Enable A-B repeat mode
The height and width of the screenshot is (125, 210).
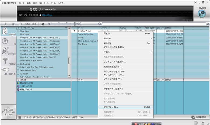[x=30, y=15]
